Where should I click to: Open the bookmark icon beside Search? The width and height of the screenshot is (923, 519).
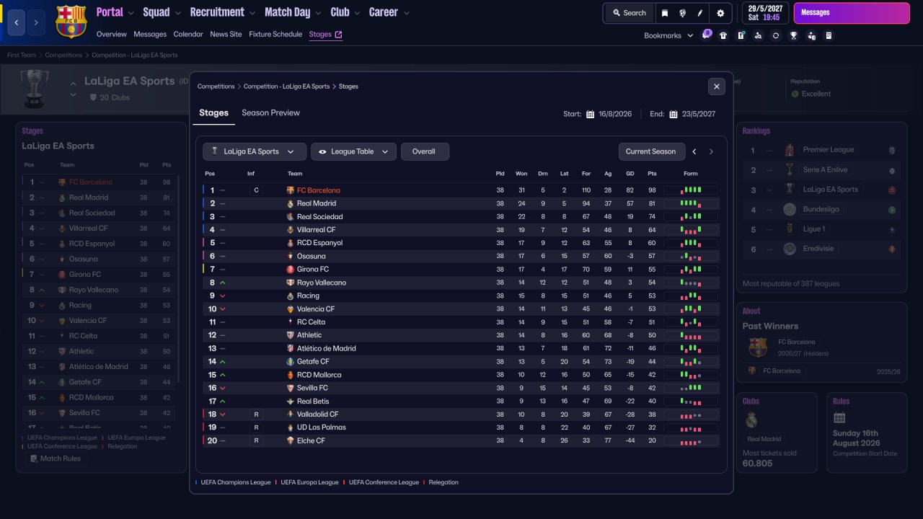pyautogui.click(x=665, y=13)
